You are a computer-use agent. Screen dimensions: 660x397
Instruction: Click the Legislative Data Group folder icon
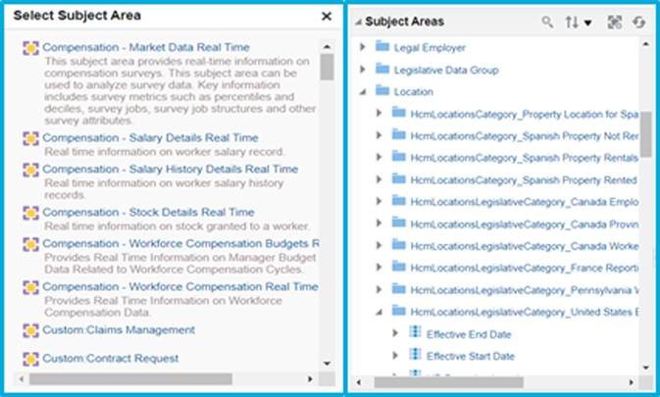(382, 69)
